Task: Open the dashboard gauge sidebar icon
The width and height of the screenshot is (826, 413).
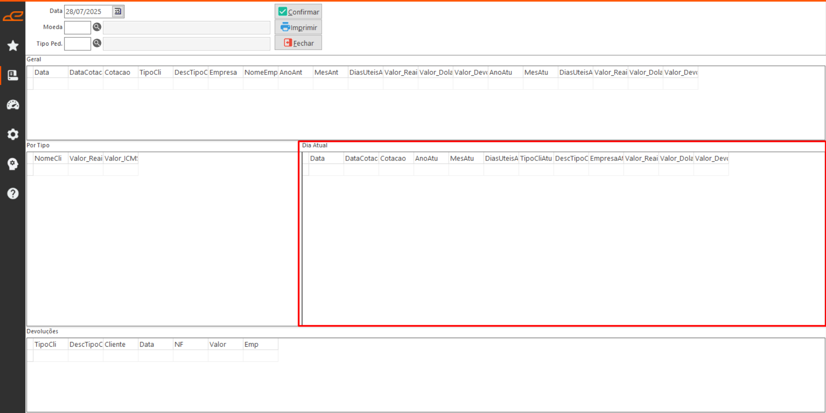Action: tap(13, 105)
